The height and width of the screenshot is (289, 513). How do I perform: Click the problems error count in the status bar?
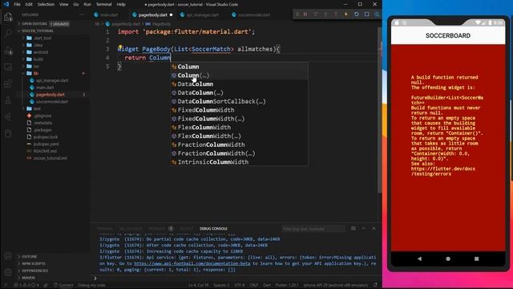[26, 285]
